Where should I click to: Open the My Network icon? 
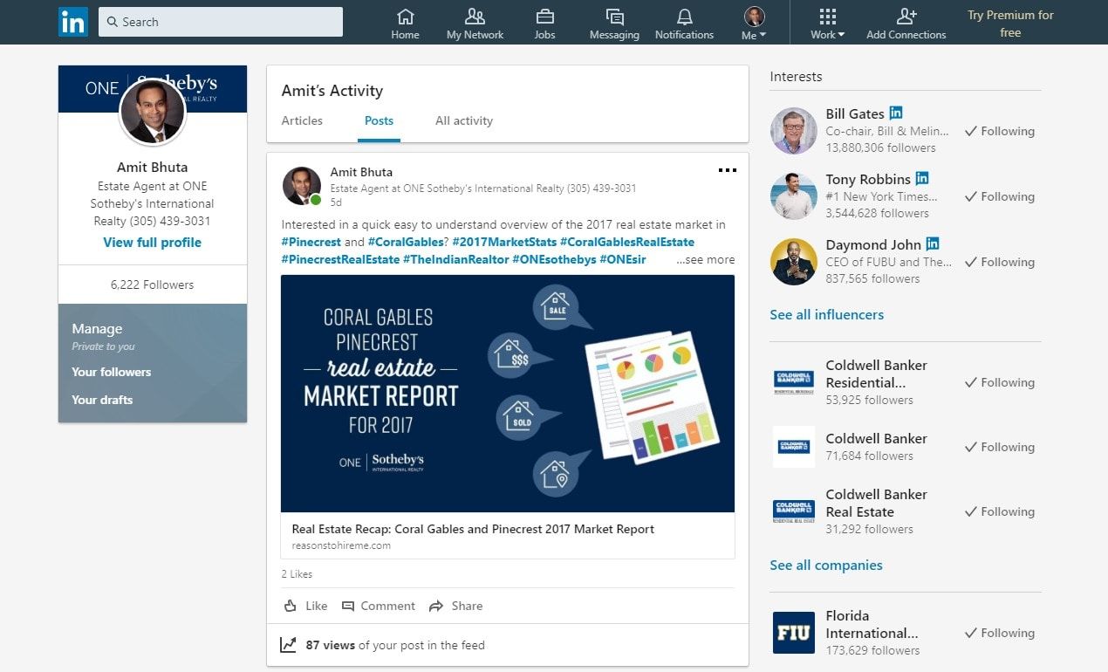475,17
